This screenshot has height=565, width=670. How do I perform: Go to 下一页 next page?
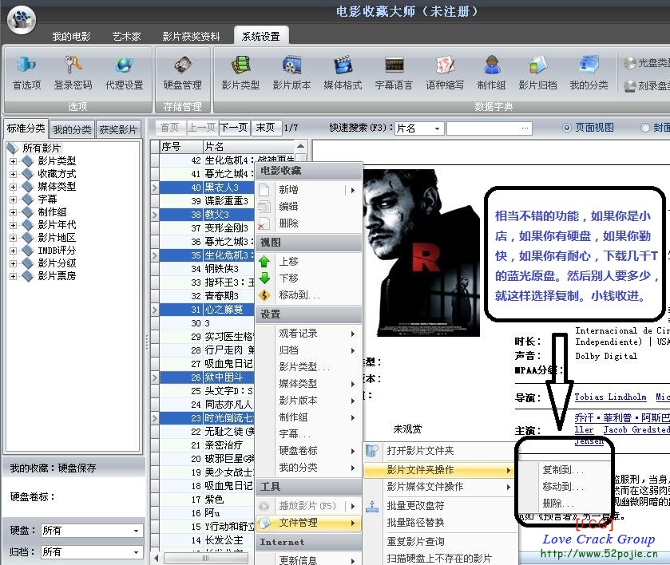(x=234, y=128)
